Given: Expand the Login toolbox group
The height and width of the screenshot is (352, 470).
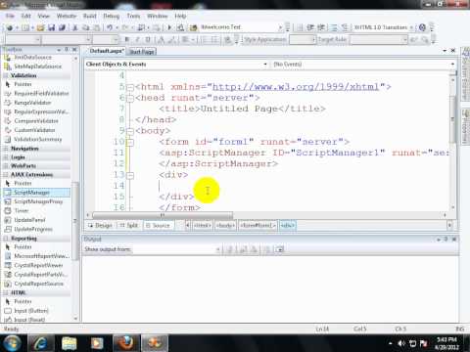Looking at the screenshot, I should click(x=36, y=157).
